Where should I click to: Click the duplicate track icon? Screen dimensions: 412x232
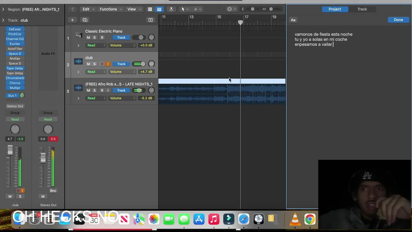[x=85, y=20]
